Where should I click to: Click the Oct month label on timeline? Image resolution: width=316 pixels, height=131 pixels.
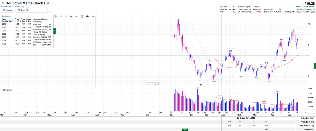click(x=171, y=115)
